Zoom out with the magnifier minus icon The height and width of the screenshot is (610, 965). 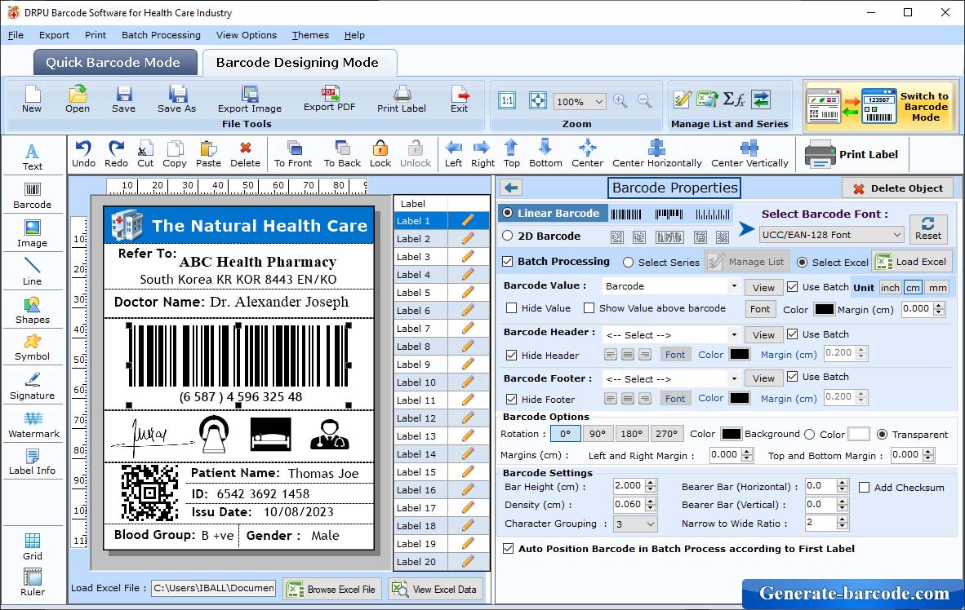pos(644,101)
